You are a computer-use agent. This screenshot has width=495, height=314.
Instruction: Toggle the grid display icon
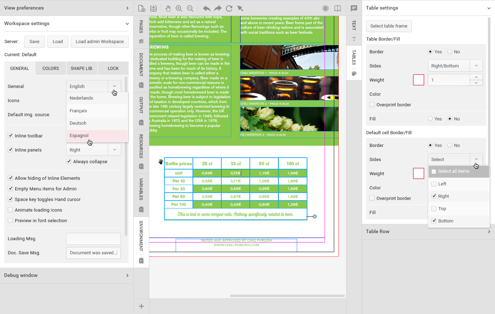pyautogui.click(x=326, y=8)
